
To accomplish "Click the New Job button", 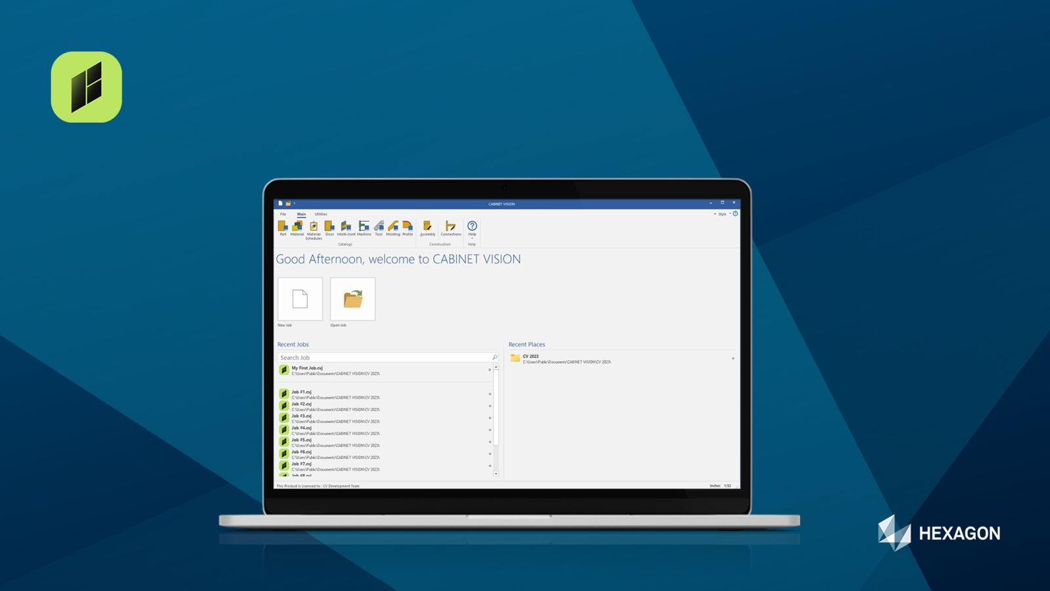I will [x=300, y=299].
